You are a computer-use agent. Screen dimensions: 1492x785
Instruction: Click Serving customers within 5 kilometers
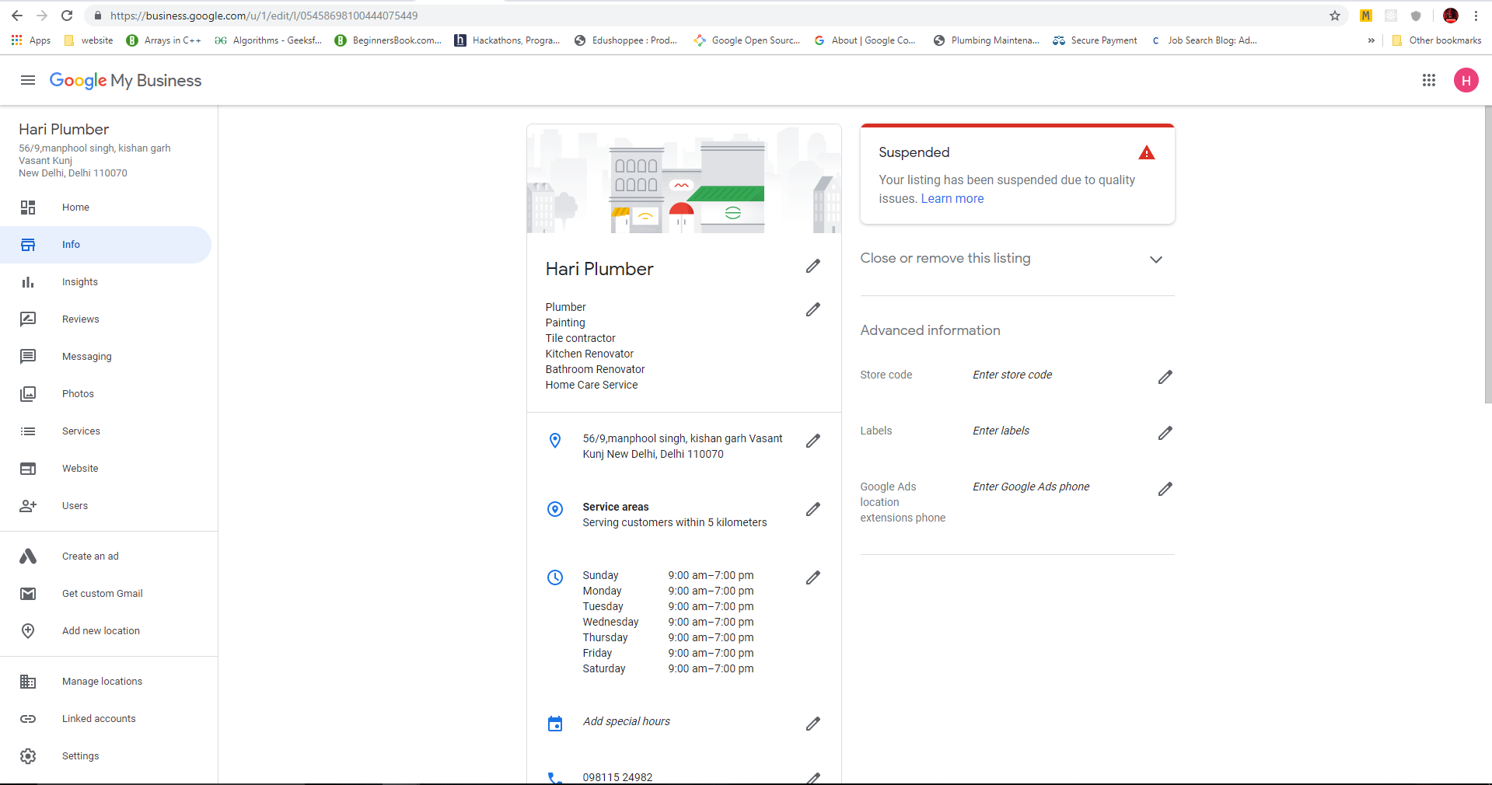[675, 522]
